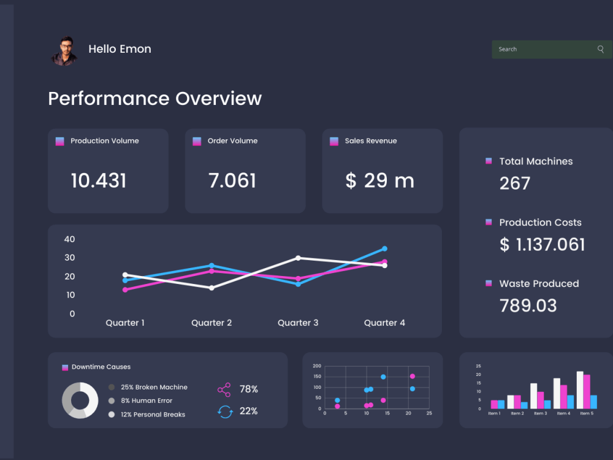This screenshot has height=460, width=613.
Task: Click the gradient square beside Total Machines
Action: click(x=489, y=161)
